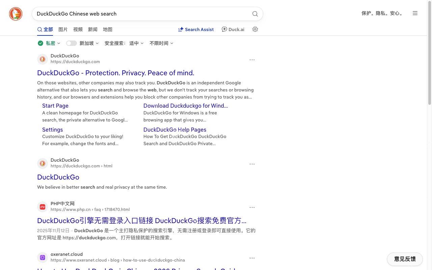Click the 意见反馈 feedback button

point(405,259)
